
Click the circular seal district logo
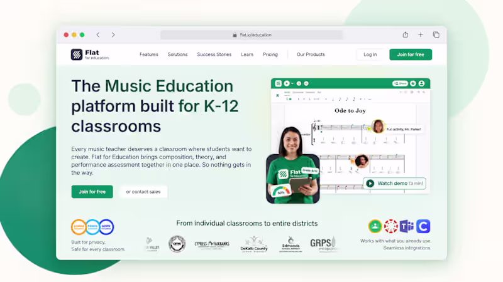(177, 244)
